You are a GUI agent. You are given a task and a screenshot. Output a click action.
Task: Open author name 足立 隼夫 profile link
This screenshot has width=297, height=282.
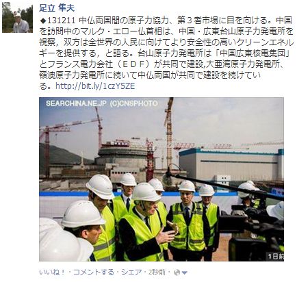pyautogui.click(x=57, y=8)
